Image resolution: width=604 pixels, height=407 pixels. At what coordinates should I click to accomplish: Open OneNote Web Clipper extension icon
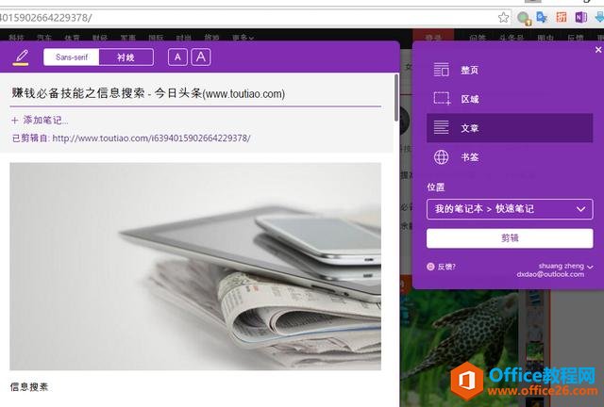581,17
